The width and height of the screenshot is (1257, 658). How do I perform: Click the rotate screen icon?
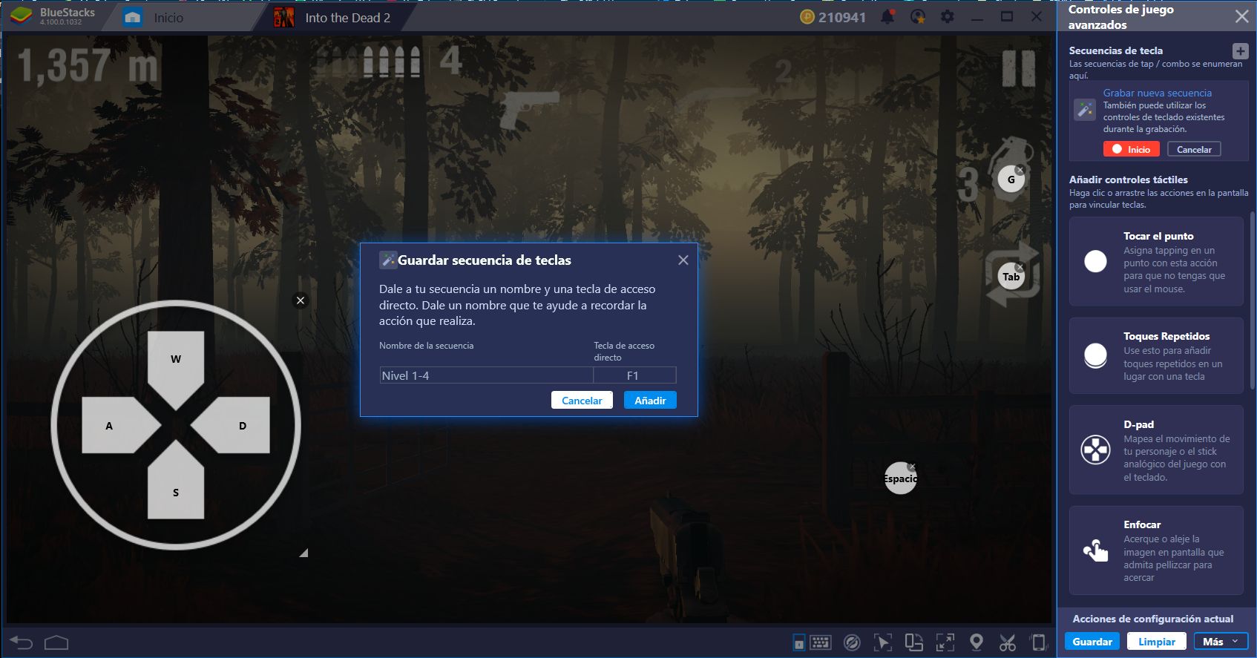coord(914,642)
